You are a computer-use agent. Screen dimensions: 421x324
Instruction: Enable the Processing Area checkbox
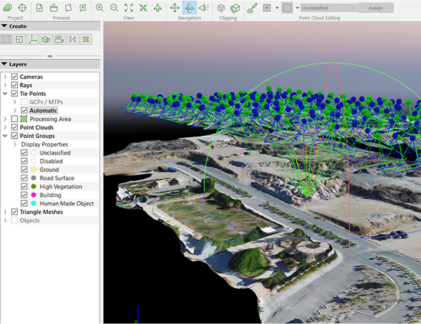(14, 119)
